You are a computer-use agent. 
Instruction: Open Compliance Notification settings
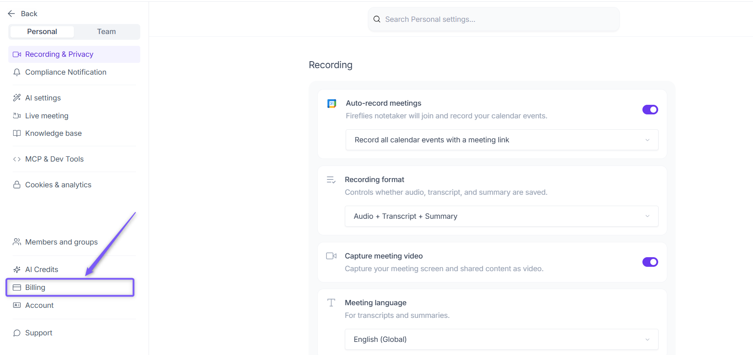[x=74, y=72]
